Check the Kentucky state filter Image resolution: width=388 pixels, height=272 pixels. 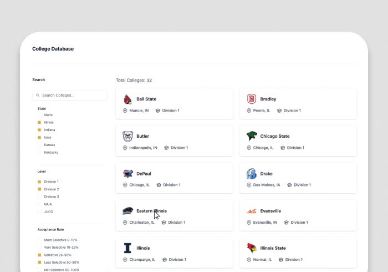coord(39,152)
